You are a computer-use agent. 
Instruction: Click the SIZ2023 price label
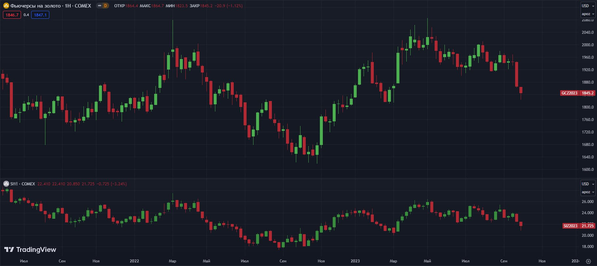pos(570,226)
